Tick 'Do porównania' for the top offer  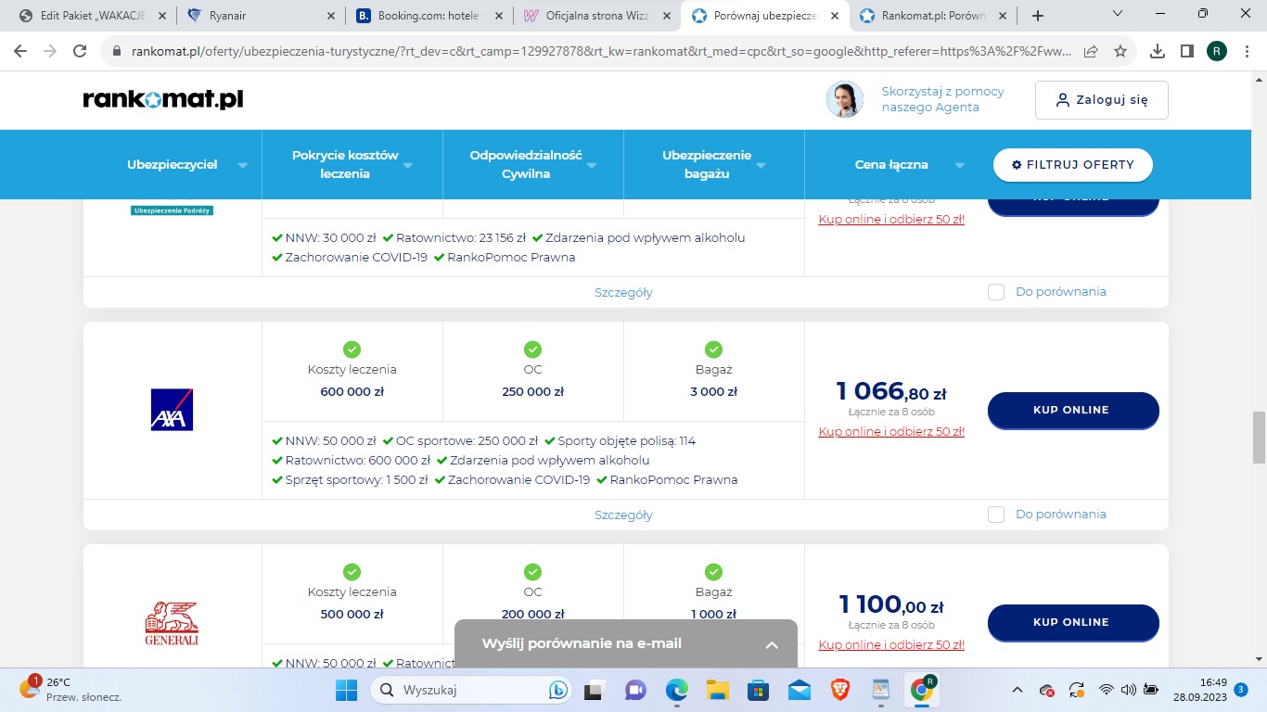tap(996, 292)
